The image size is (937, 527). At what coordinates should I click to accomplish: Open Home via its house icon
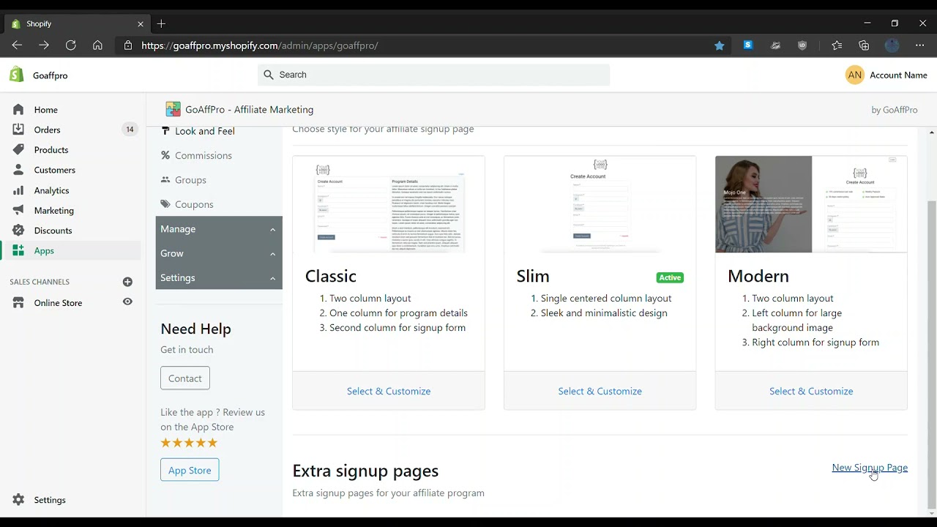coord(18,110)
